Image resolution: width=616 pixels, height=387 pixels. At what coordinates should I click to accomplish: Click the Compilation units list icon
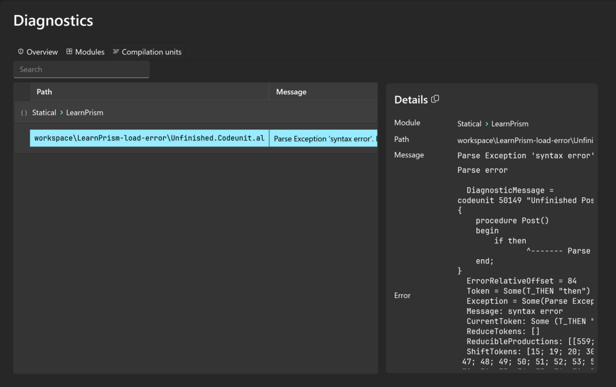116,52
